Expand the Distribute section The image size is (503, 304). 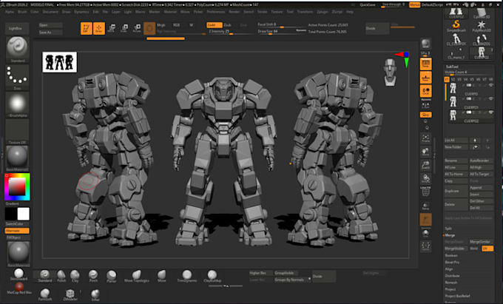(x=452, y=276)
